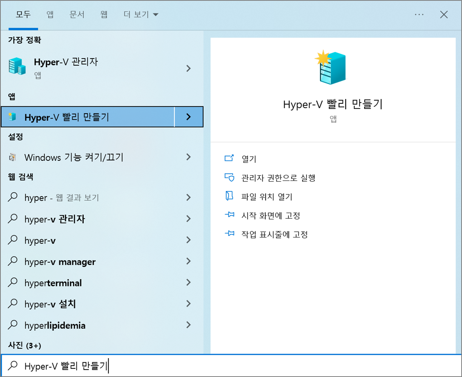Screen dimensions: 462x377
Task: Expand arrow for 'hyperlipidemia'
Action: [189, 325]
